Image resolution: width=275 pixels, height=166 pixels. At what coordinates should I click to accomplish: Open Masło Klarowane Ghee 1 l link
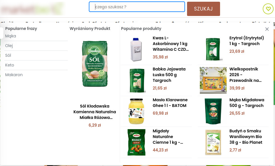tap(170, 103)
